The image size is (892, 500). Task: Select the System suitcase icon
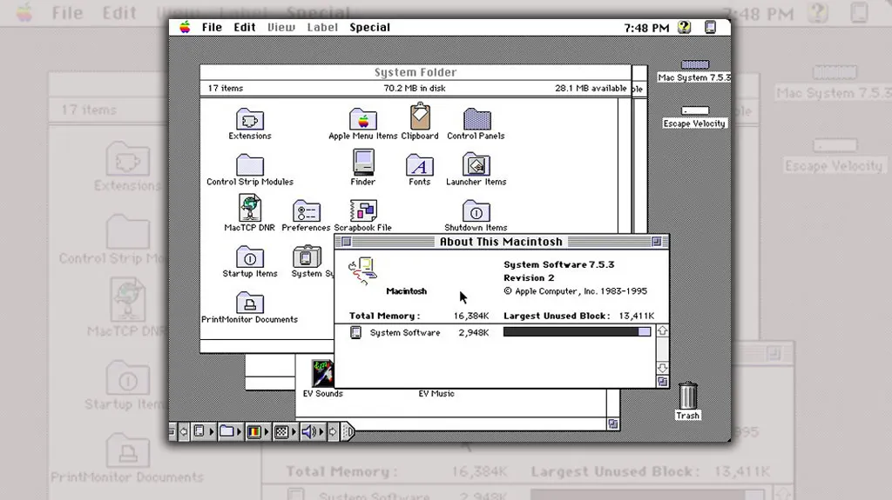coord(307,257)
